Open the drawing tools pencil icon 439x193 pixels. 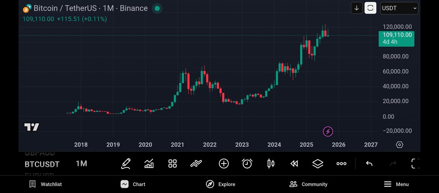coord(126,164)
